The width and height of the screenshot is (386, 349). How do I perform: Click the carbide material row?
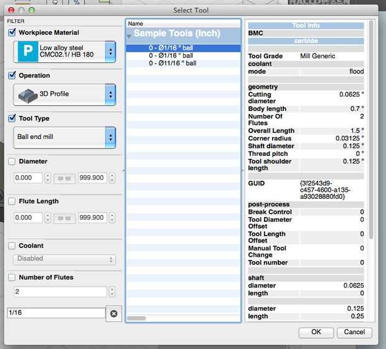(306, 41)
